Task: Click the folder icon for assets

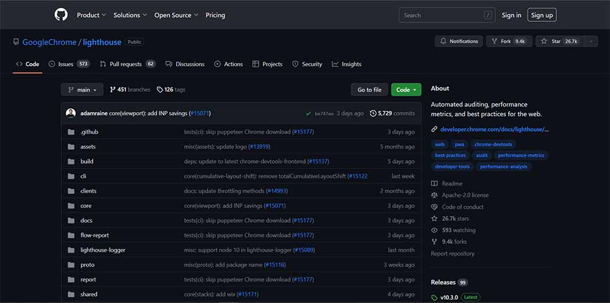Action: point(71,147)
